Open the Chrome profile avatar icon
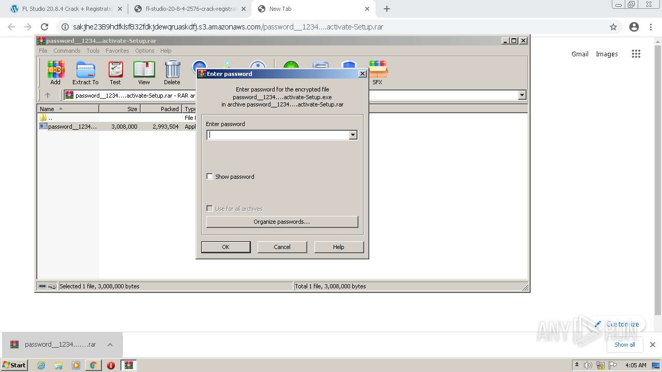The height and width of the screenshot is (372, 662). (x=634, y=27)
